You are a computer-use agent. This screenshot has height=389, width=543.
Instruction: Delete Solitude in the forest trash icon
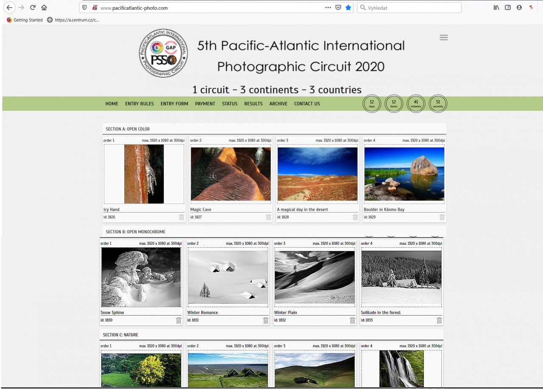click(439, 320)
